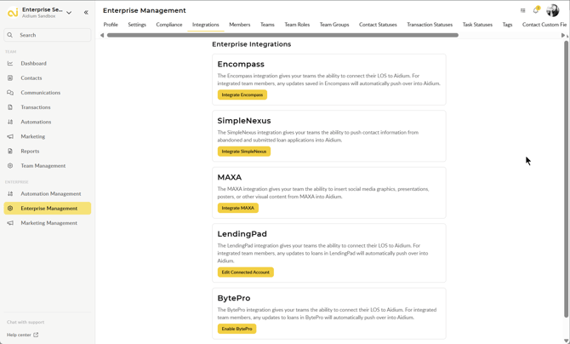Click Integrate SimpleNexus button
The image size is (570, 344).
click(x=244, y=152)
